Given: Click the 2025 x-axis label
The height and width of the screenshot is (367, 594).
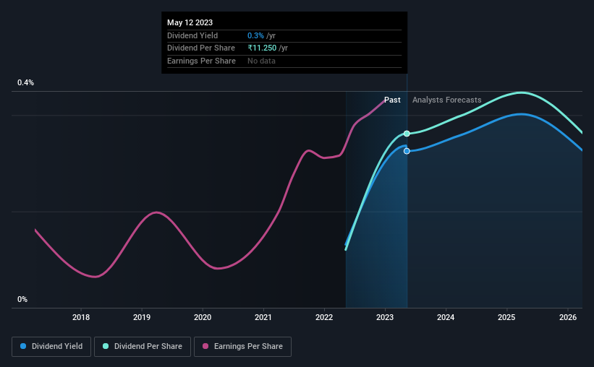Looking at the screenshot, I should (506, 317).
